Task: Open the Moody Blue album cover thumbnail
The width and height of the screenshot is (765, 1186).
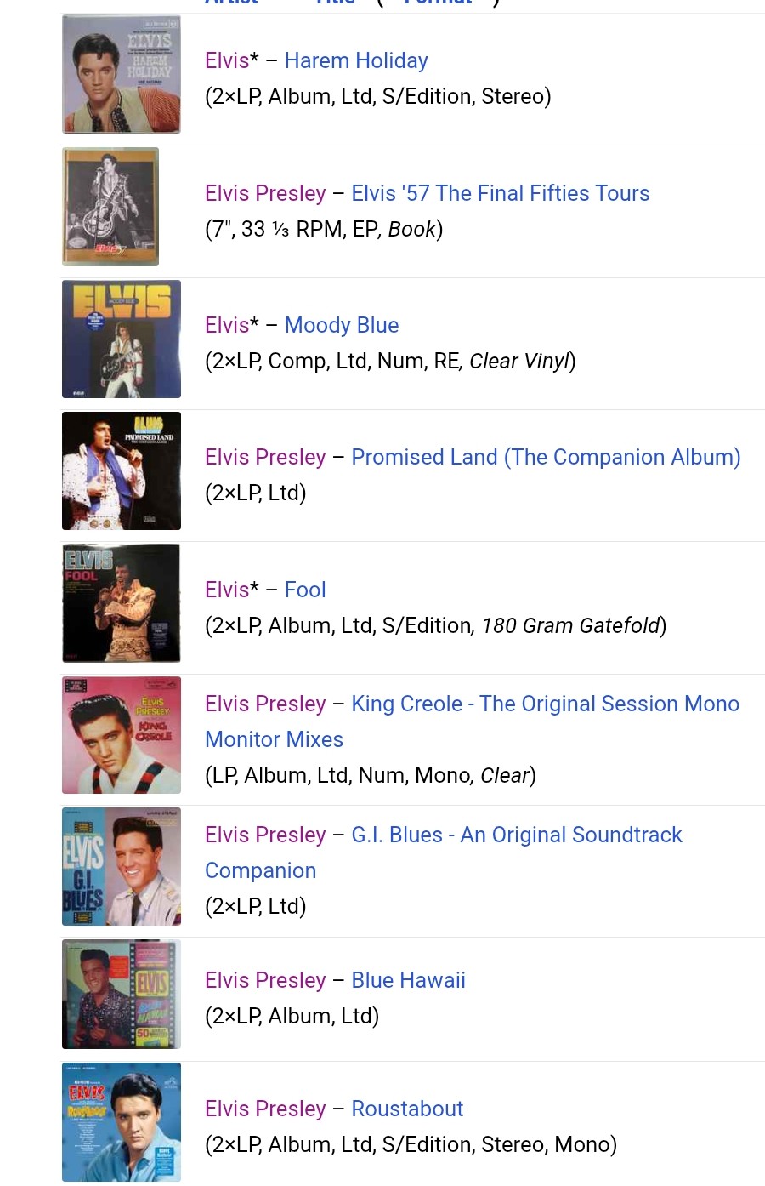Action: [x=121, y=339]
